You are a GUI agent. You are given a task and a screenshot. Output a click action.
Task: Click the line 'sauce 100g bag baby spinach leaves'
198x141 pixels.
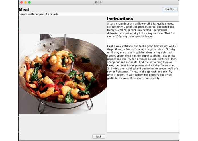coord(130,37)
